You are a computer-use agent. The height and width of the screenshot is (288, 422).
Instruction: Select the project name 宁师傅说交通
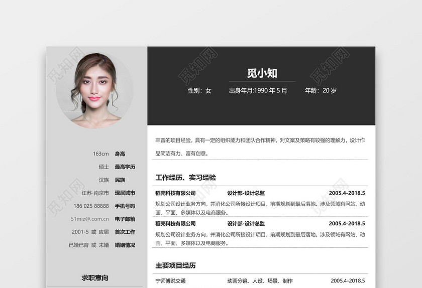click(x=170, y=281)
